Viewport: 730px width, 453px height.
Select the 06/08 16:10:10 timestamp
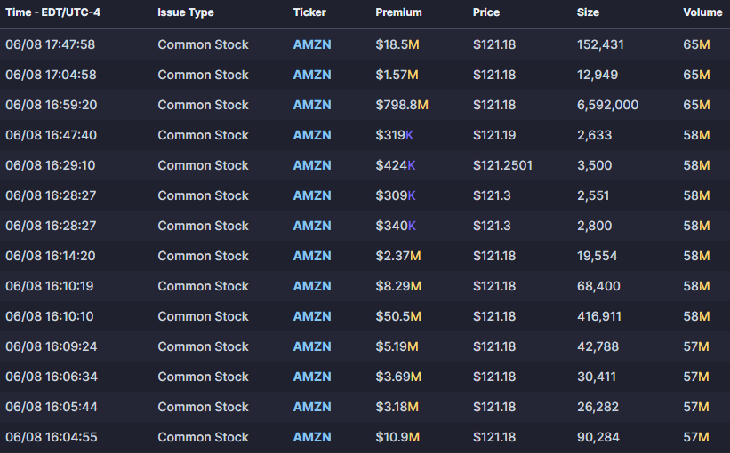[50, 316]
